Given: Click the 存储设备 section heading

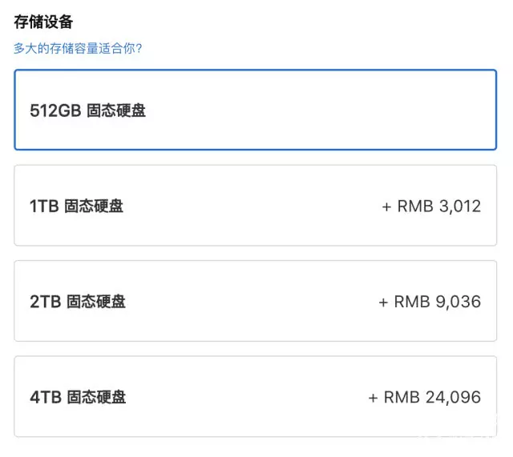Looking at the screenshot, I should [x=43, y=22].
